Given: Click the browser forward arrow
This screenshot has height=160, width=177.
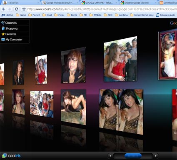Looking at the screenshot, I should [x=10, y=9].
